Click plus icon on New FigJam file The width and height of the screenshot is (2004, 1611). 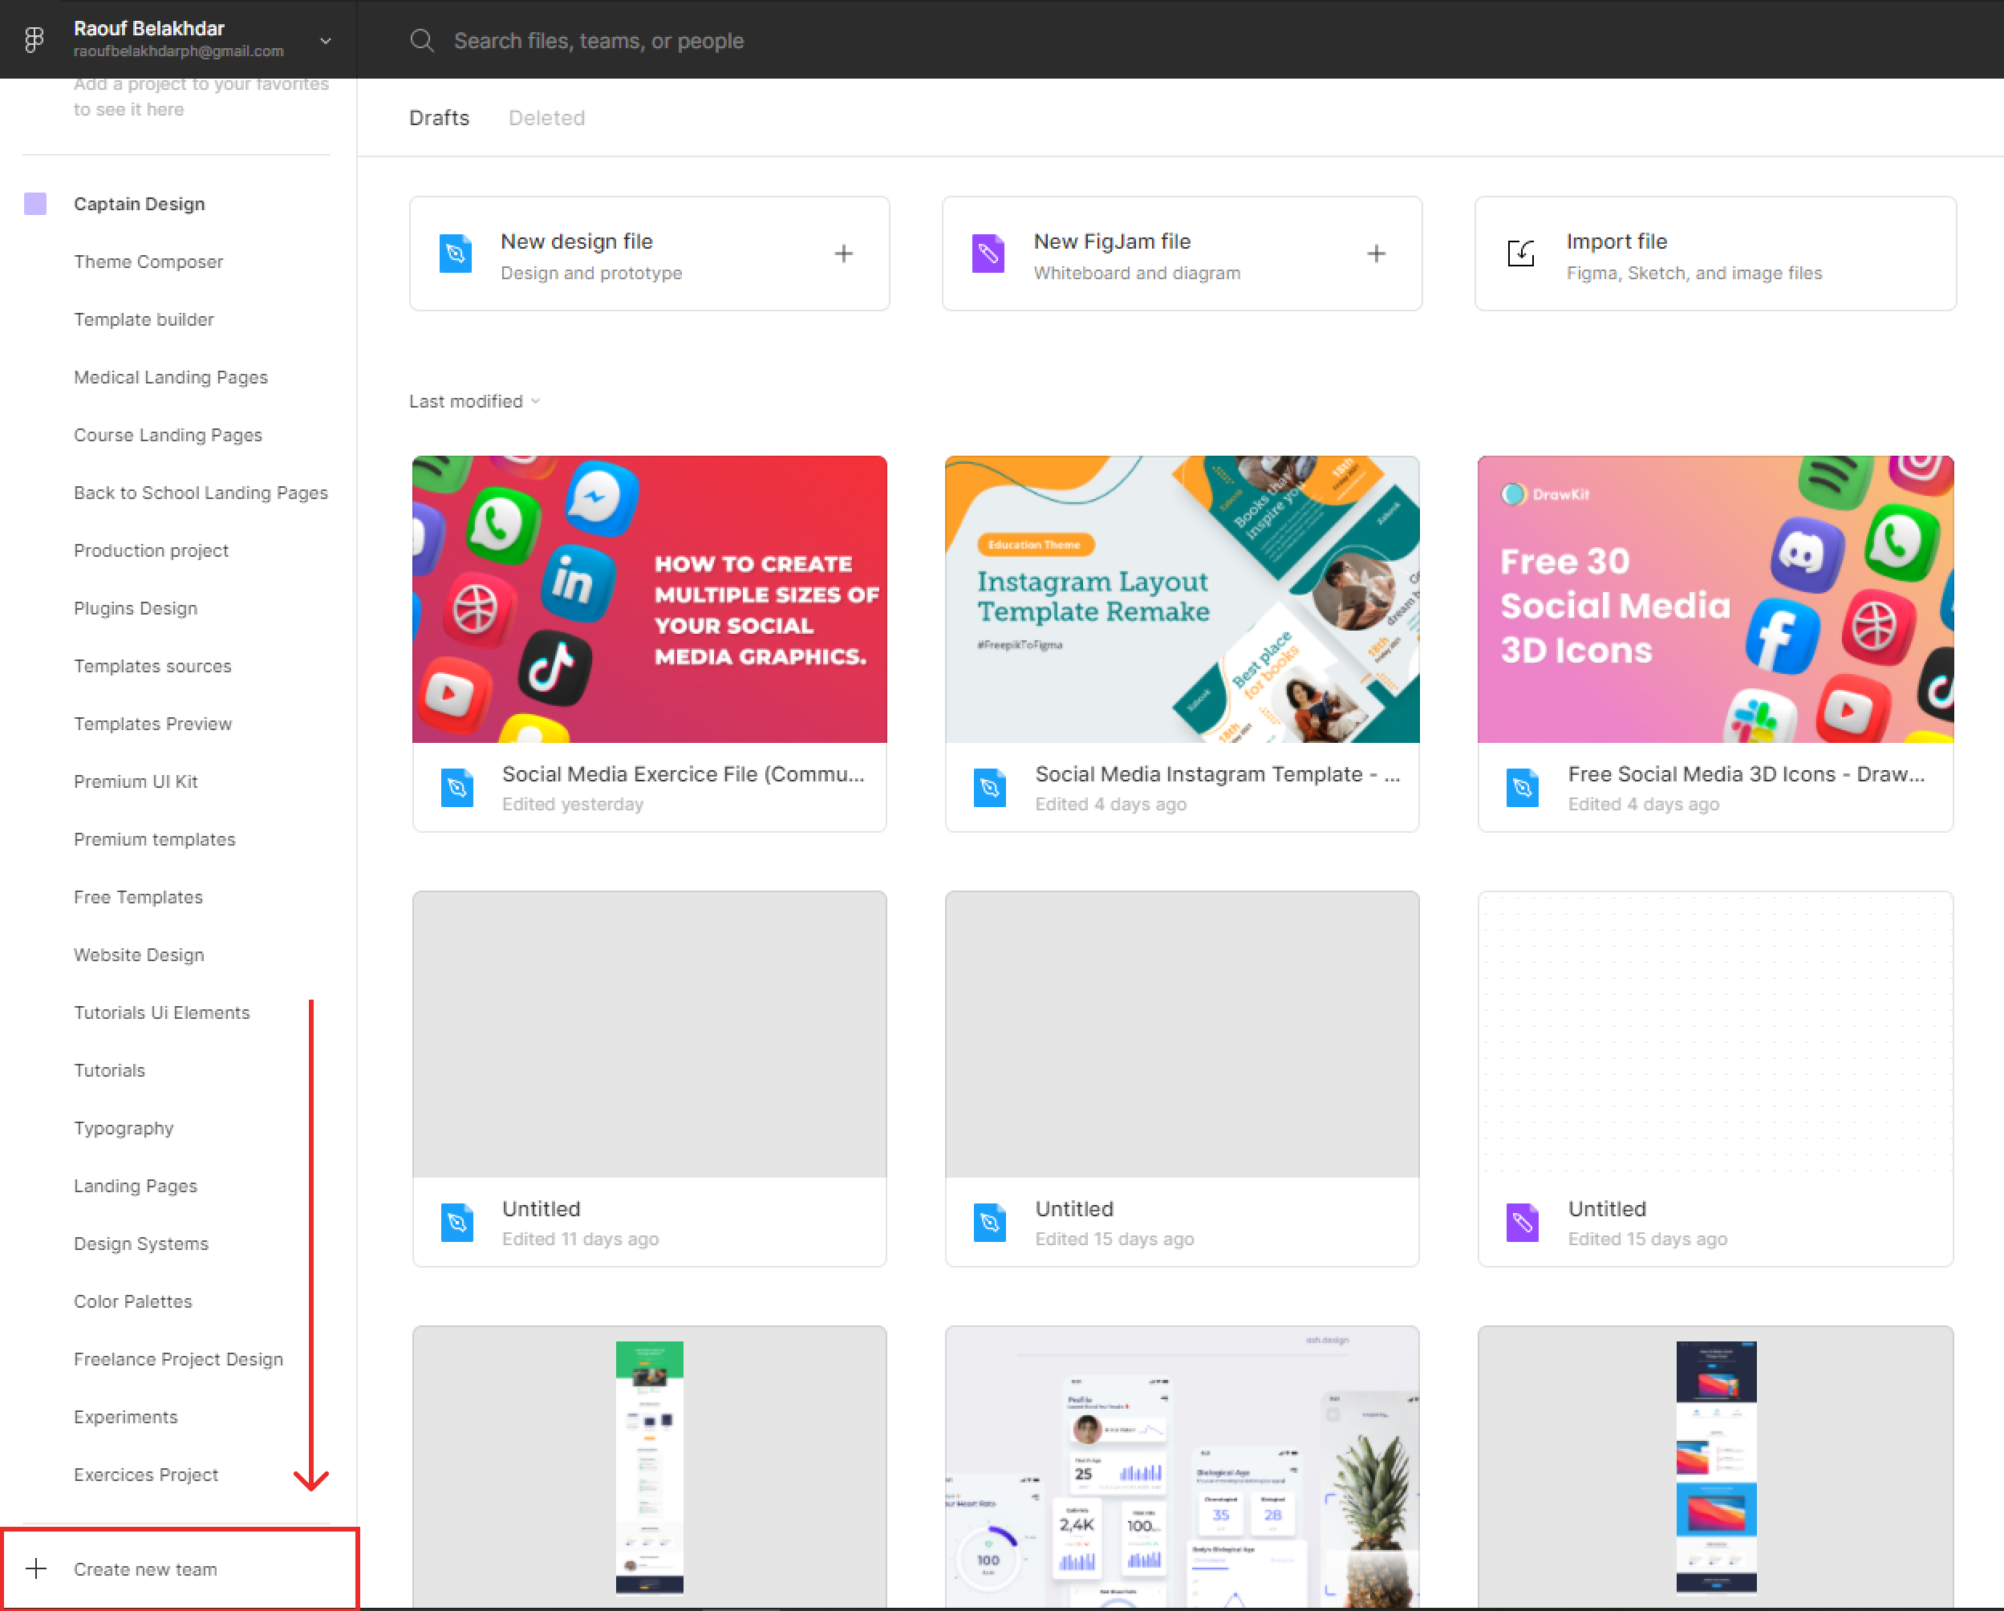click(x=1376, y=254)
